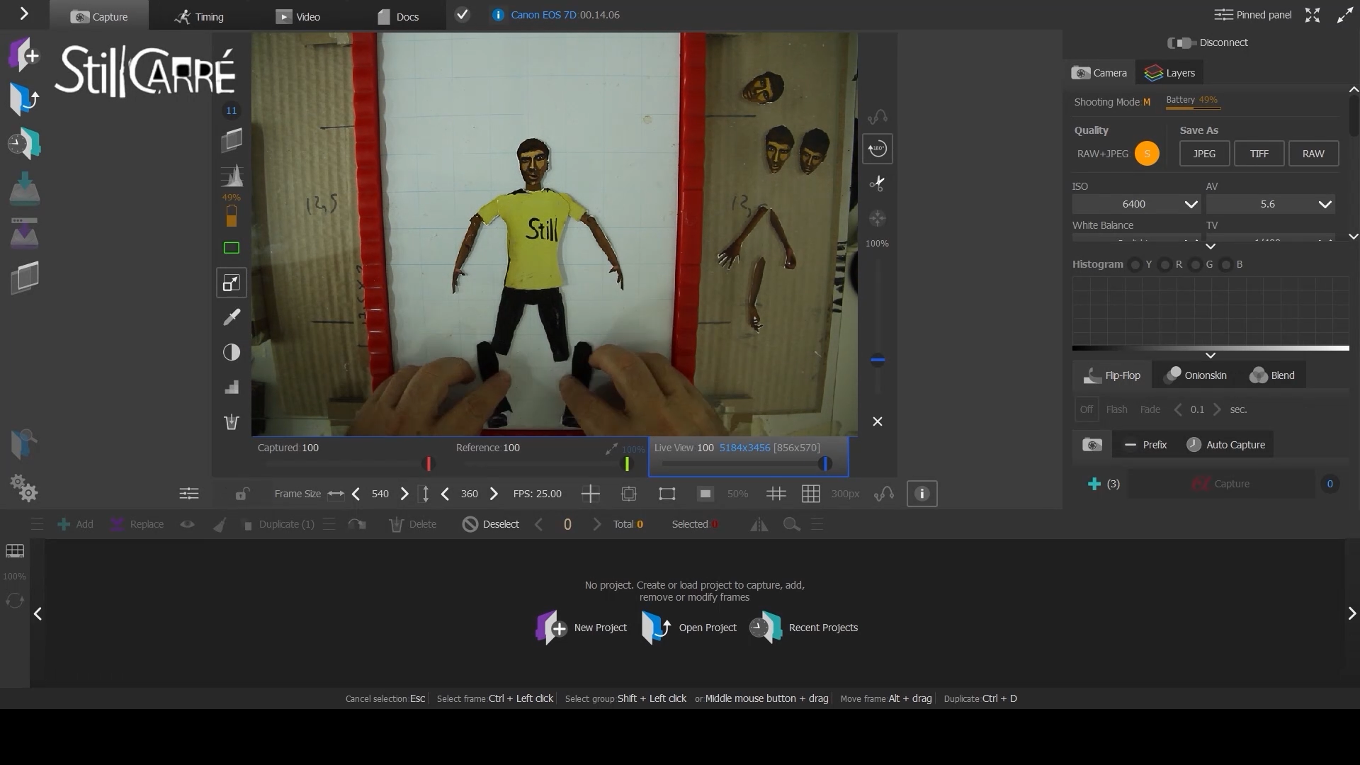Image resolution: width=1360 pixels, height=765 pixels.
Task: Click the Recent Projects clock icon in sidebar
Action: point(24,144)
